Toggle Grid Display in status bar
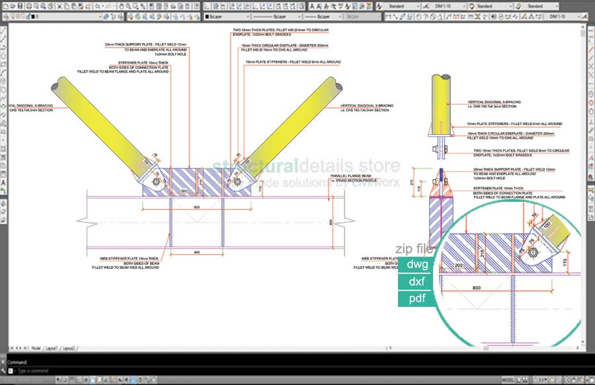 (x=71, y=380)
